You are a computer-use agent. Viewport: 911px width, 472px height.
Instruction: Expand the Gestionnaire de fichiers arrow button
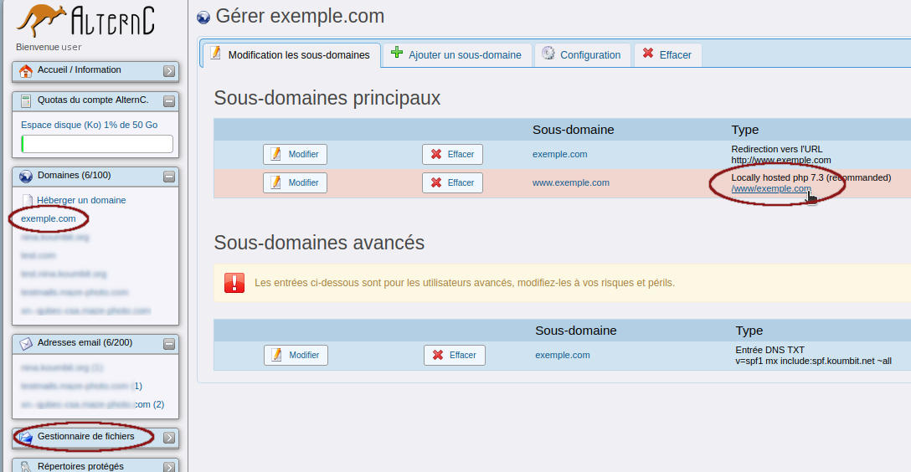(x=169, y=437)
